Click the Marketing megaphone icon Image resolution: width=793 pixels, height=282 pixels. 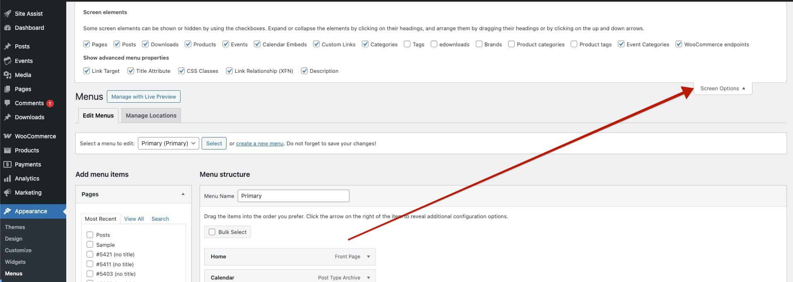[7, 193]
